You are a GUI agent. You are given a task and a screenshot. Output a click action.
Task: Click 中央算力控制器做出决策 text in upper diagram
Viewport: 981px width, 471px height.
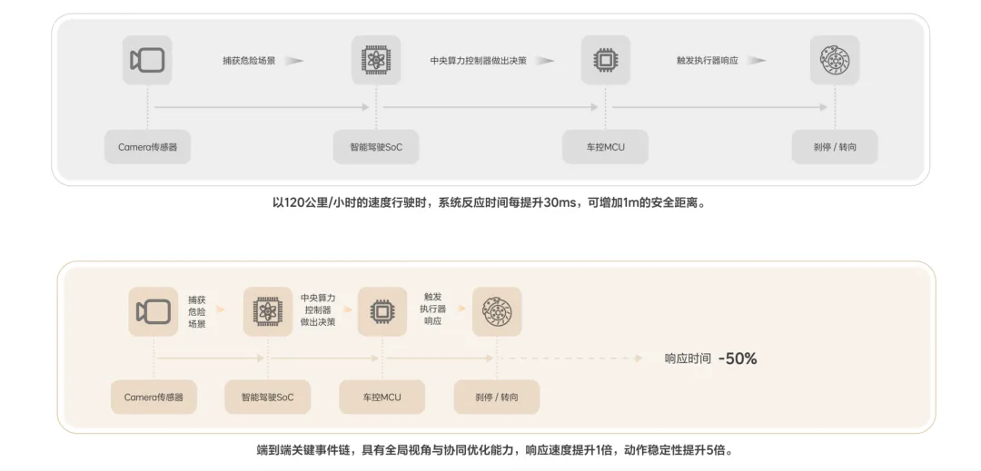[x=479, y=61]
